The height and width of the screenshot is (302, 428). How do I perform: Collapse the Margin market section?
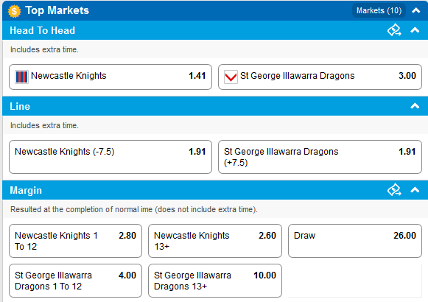coord(415,190)
